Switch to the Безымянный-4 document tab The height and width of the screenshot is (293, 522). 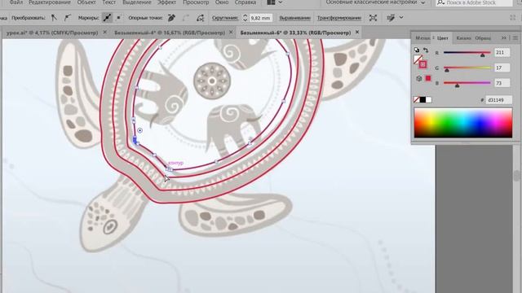[170, 33]
